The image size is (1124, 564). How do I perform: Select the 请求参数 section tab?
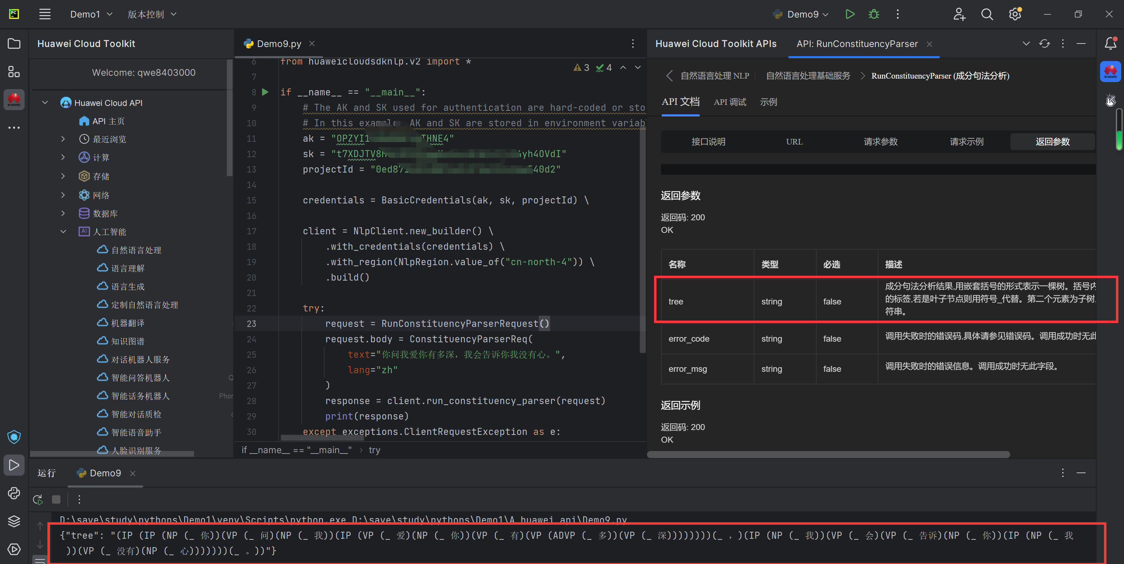(880, 142)
